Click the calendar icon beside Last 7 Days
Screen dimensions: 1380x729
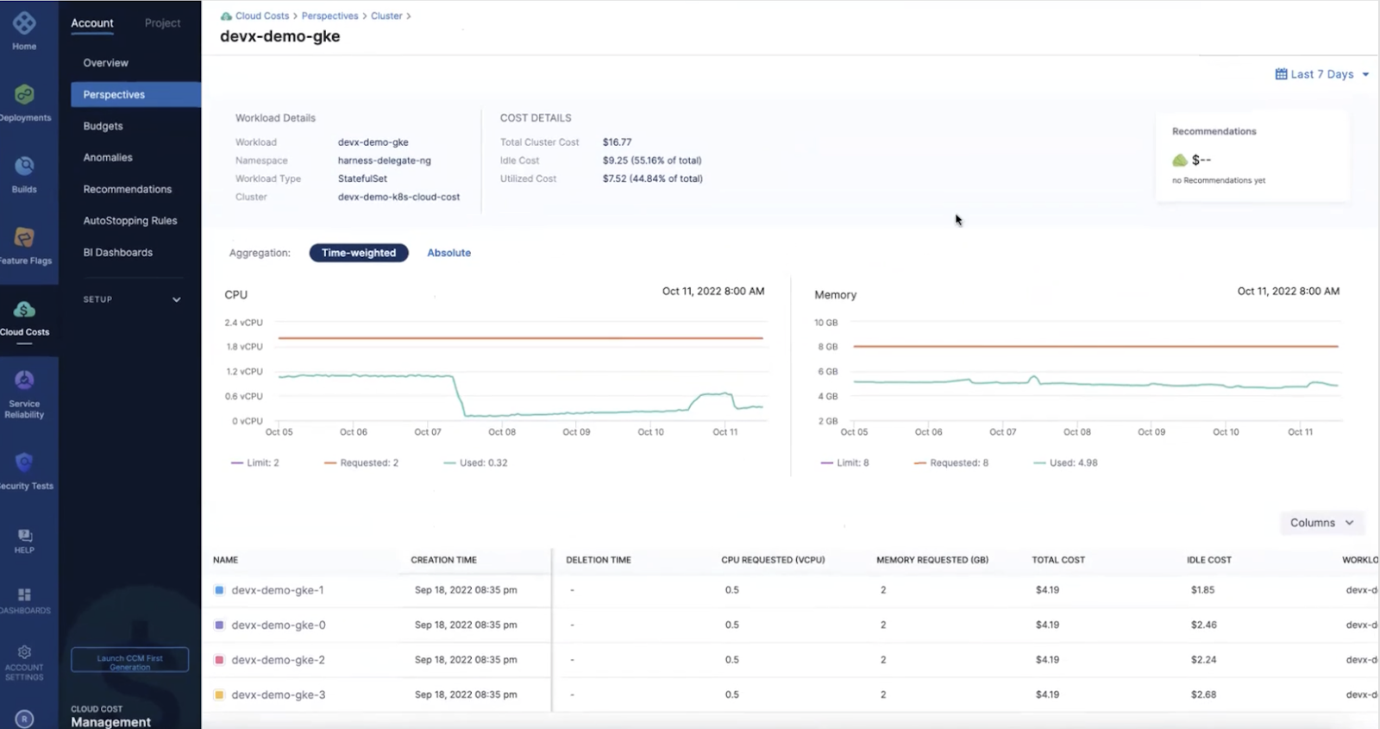point(1281,74)
